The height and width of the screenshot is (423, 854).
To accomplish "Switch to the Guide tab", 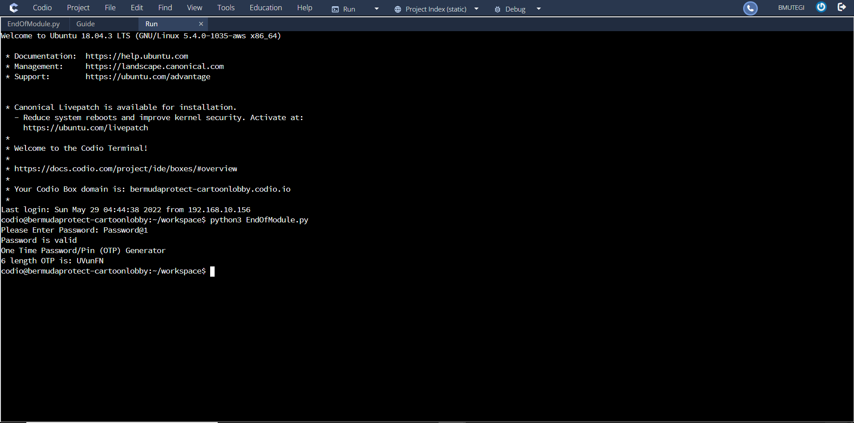I will coord(85,24).
